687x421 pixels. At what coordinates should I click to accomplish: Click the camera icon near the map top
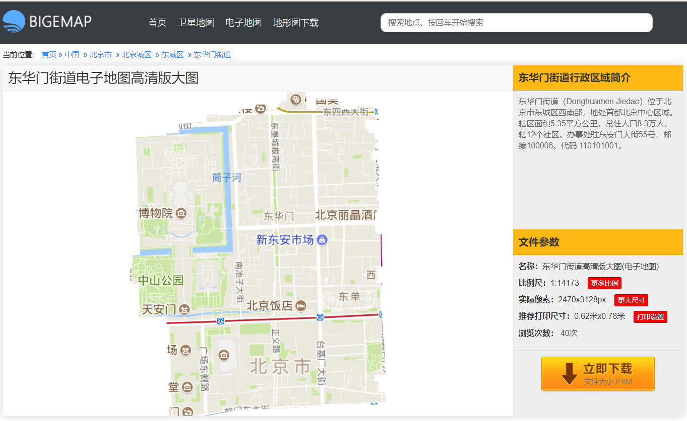click(x=260, y=108)
